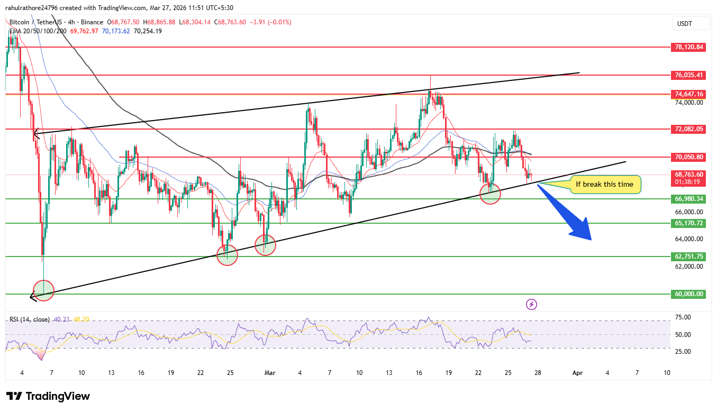The width and height of the screenshot is (717, 412).
Task: Select the green circle above the 66,980.34 line
Action: point(490,194)
